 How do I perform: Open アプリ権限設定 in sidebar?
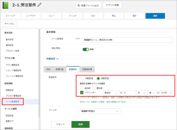coord(12,65)
